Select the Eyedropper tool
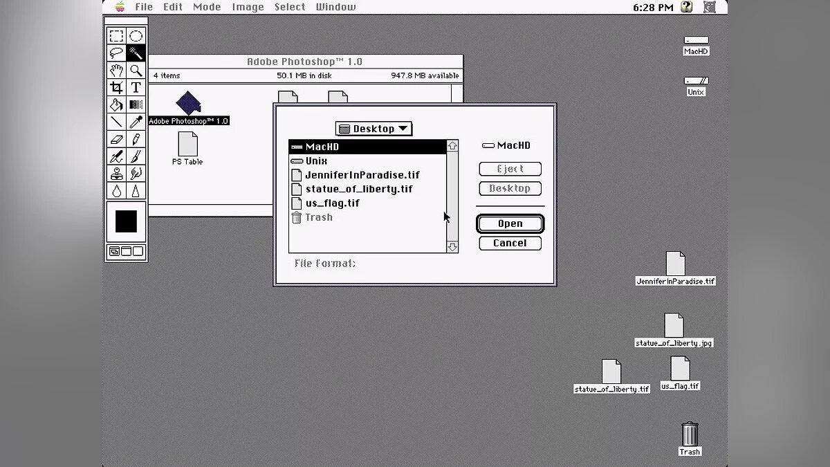The width and height of the screenshot is (830, 467). 136,122
